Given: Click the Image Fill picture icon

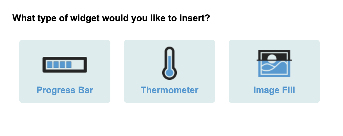Looking at the screenshot, I should [x=274, y=63].
